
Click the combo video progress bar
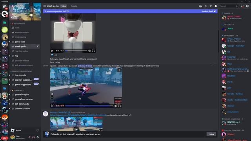(x=89, y=106)
